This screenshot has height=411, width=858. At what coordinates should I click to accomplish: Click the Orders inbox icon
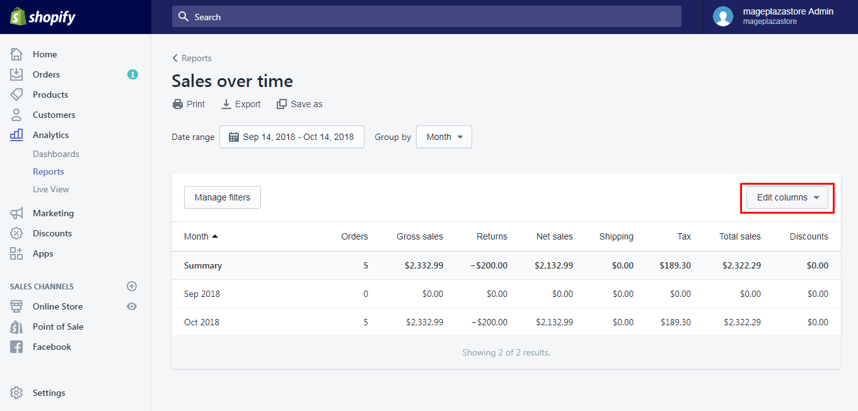click(x=16, y=74)
